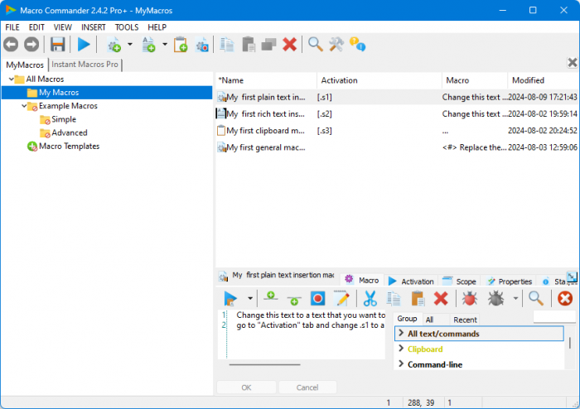Open the TOOLS menu
Screen dimensions: 580x409
pos(127,26)
